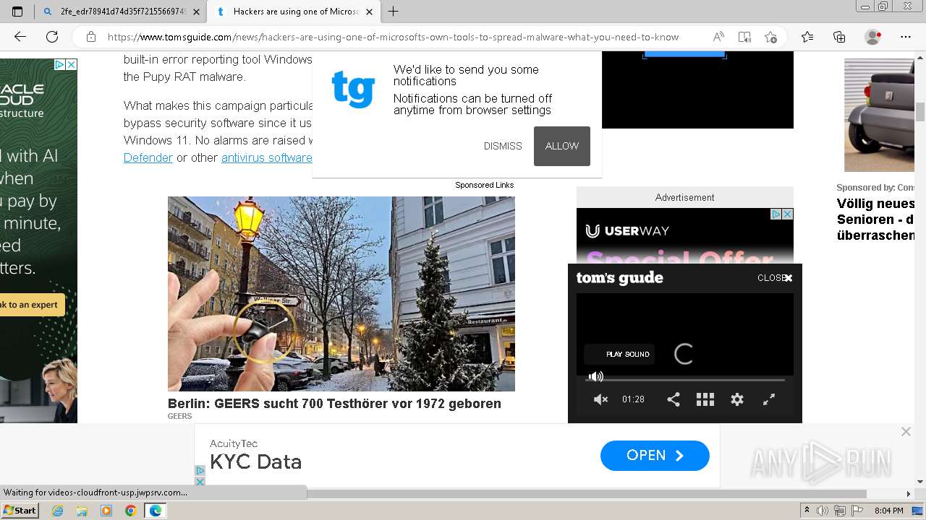Follow the antivirus software link
This screenshot has height=520, width=926.
coord(267,157)
